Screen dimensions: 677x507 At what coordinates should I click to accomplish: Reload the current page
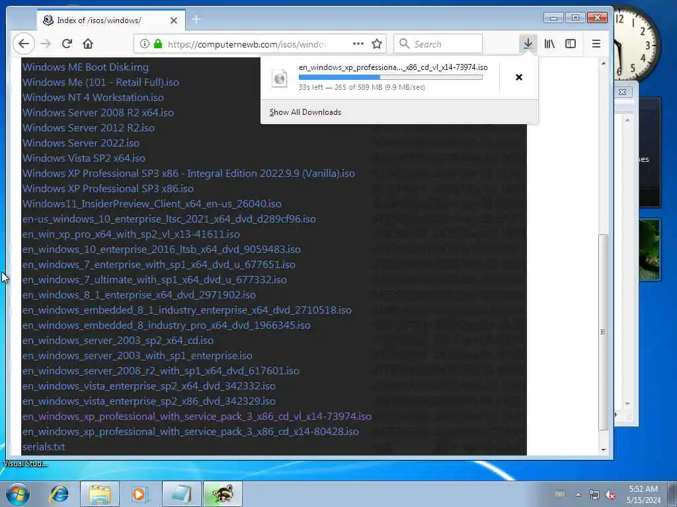[67, 44]
